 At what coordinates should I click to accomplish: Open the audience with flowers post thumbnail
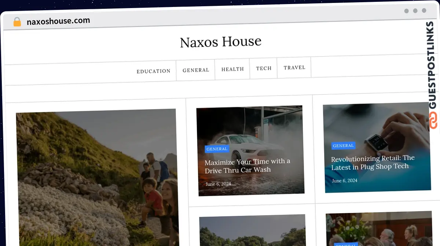pyautogui.click(x=379, y=228)
